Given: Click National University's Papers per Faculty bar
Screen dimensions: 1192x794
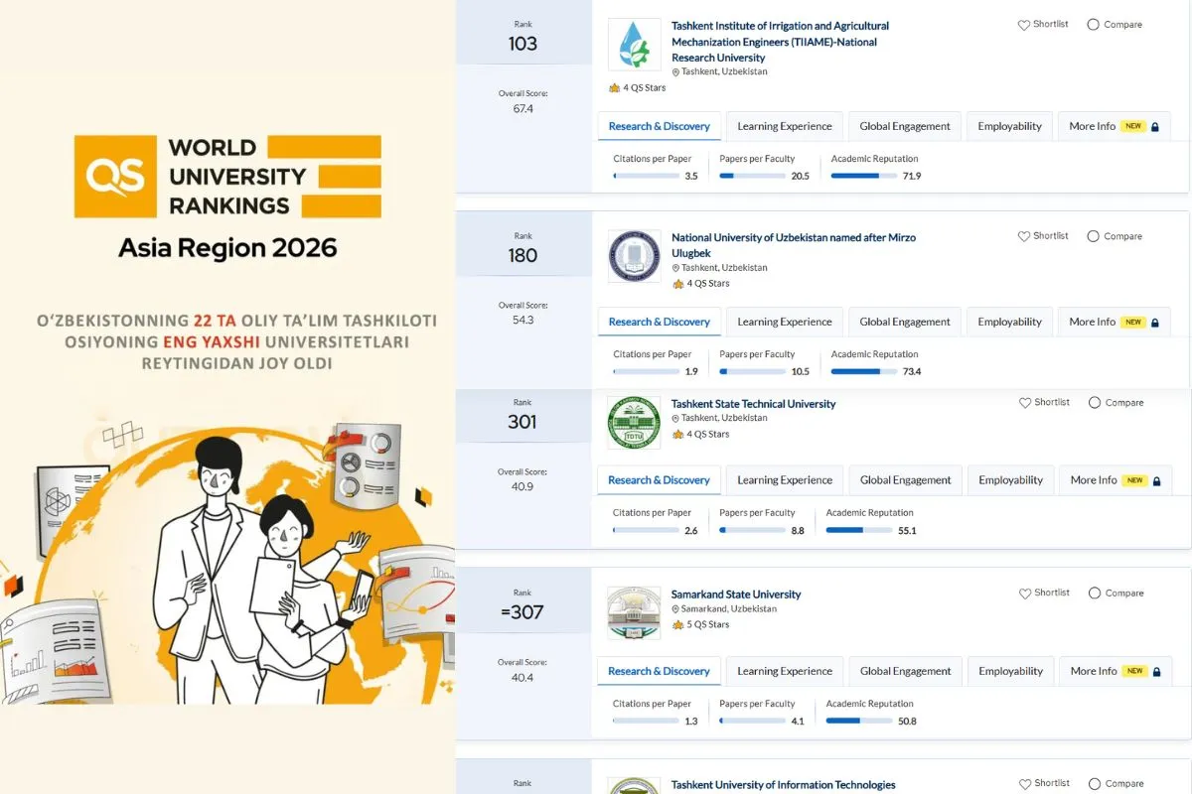Looking at the screenshot, I should [751, 372].
